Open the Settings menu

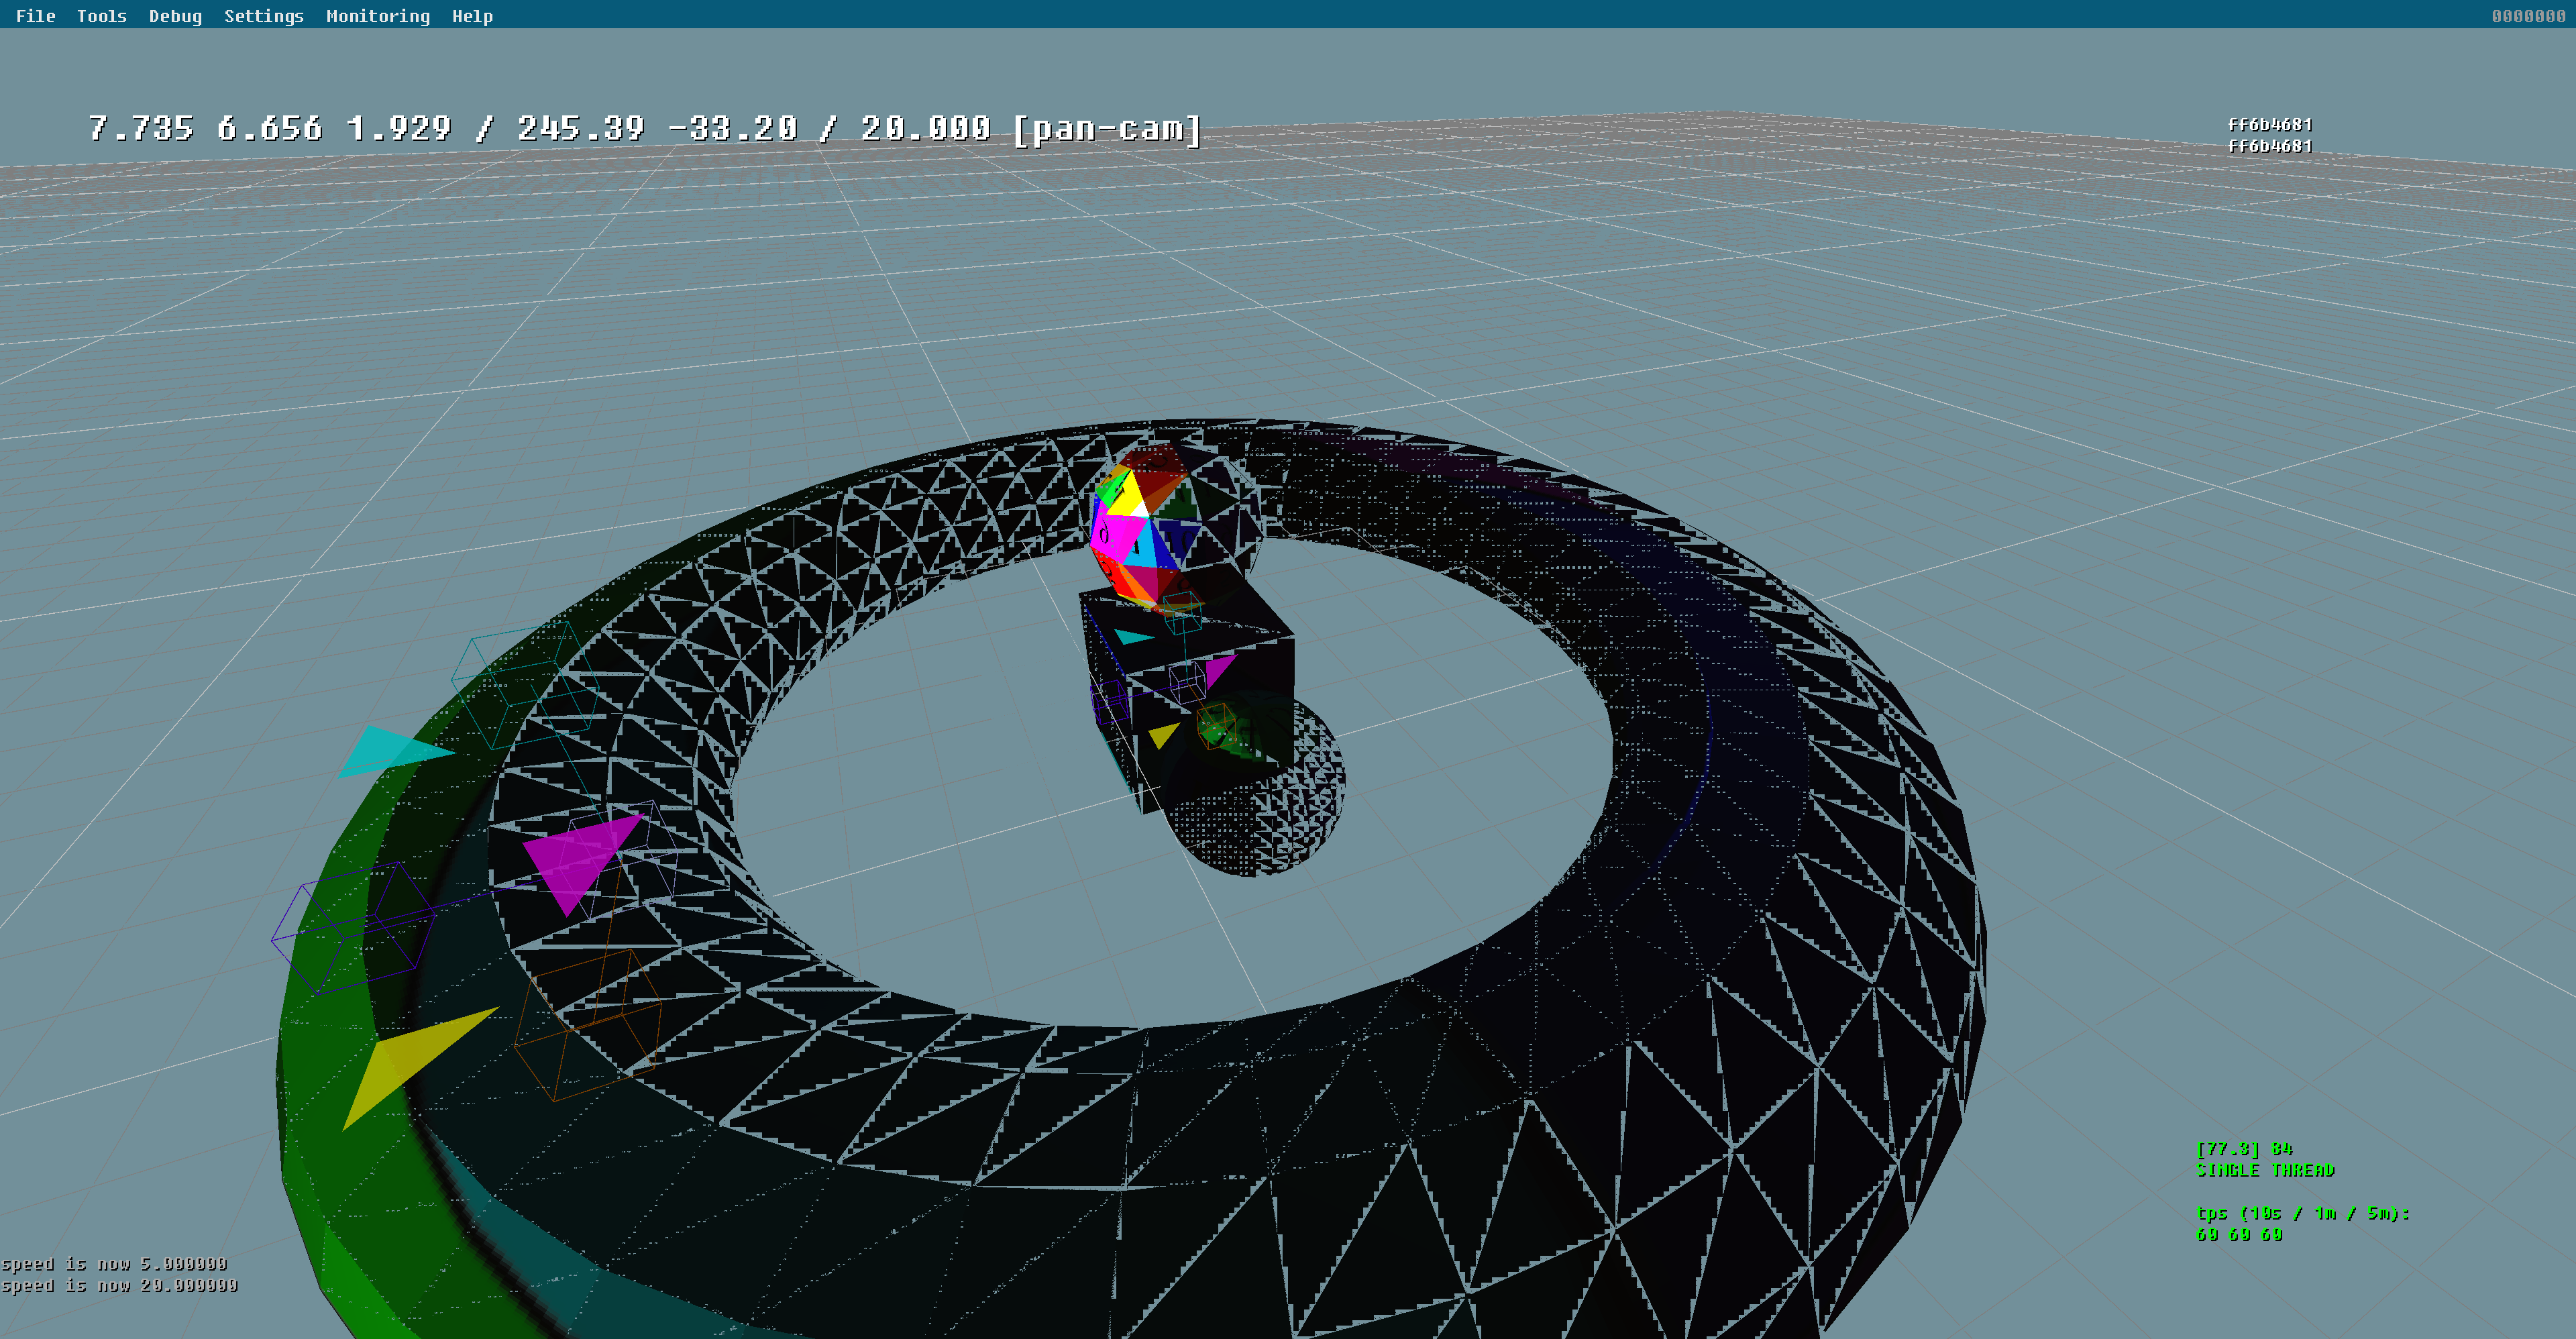click(x=263, y=16)
